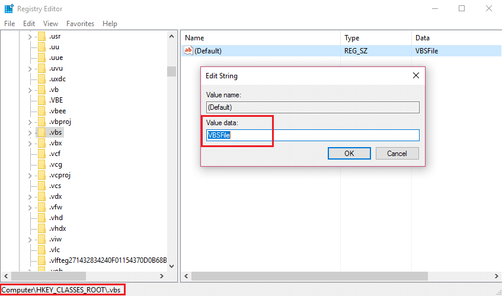Select the .vhdx key label
502x296 pixels.
pos(57,228)
